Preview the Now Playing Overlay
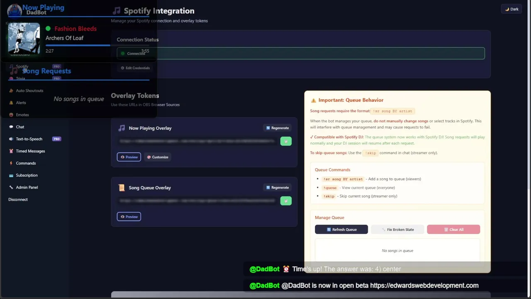The image size is (531, 299). point(129,157)
